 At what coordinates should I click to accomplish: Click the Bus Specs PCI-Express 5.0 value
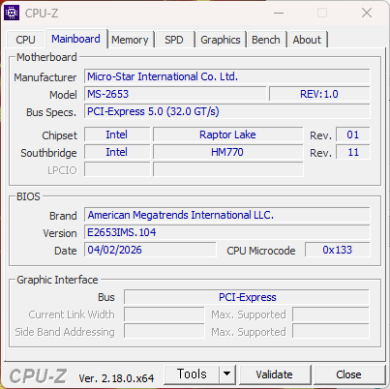point(227,111)
